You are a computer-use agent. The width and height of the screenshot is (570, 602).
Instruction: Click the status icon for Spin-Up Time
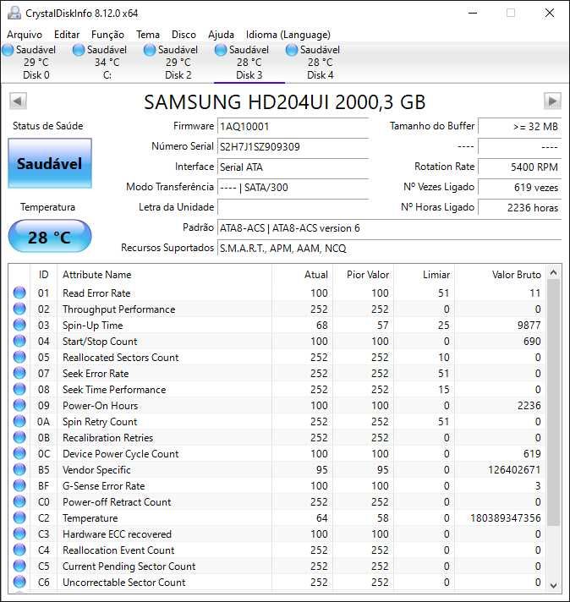point(19,326)
